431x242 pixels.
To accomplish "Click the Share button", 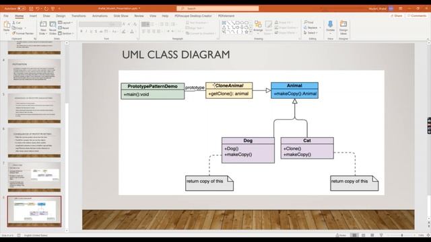I will [x=397, y=16].
